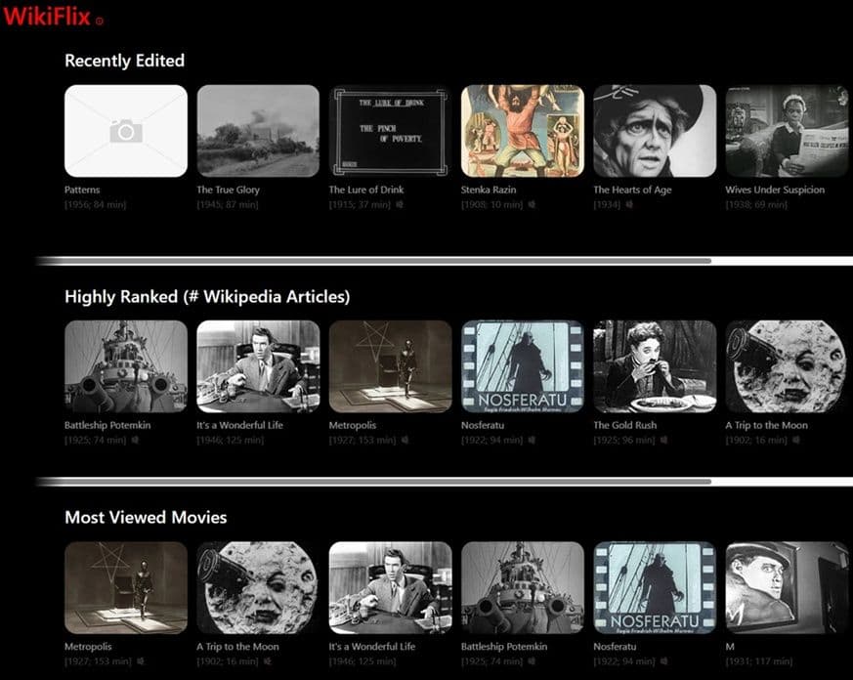
Task: Open The Hearts of Age thumbnail
Action: [655, 131]
